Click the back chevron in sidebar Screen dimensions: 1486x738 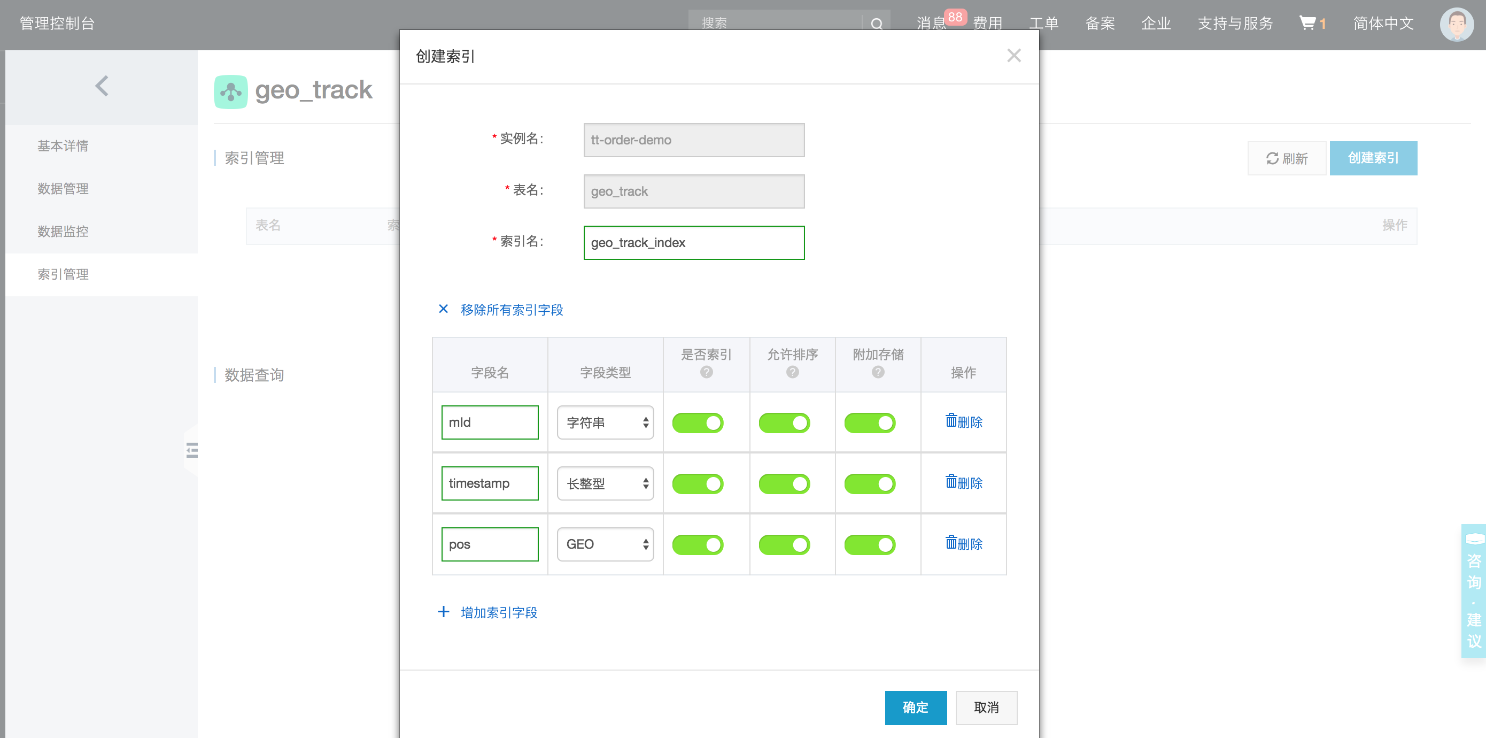(102, 86)
